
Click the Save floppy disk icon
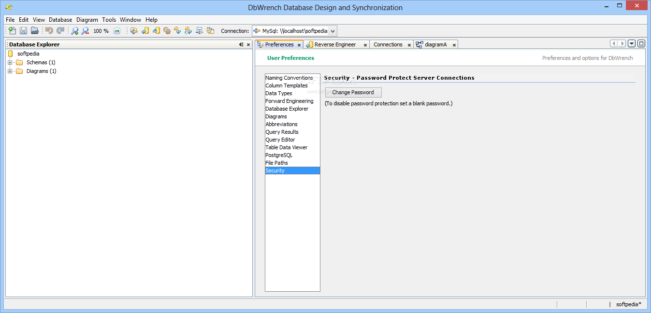(x=24, y=31)
